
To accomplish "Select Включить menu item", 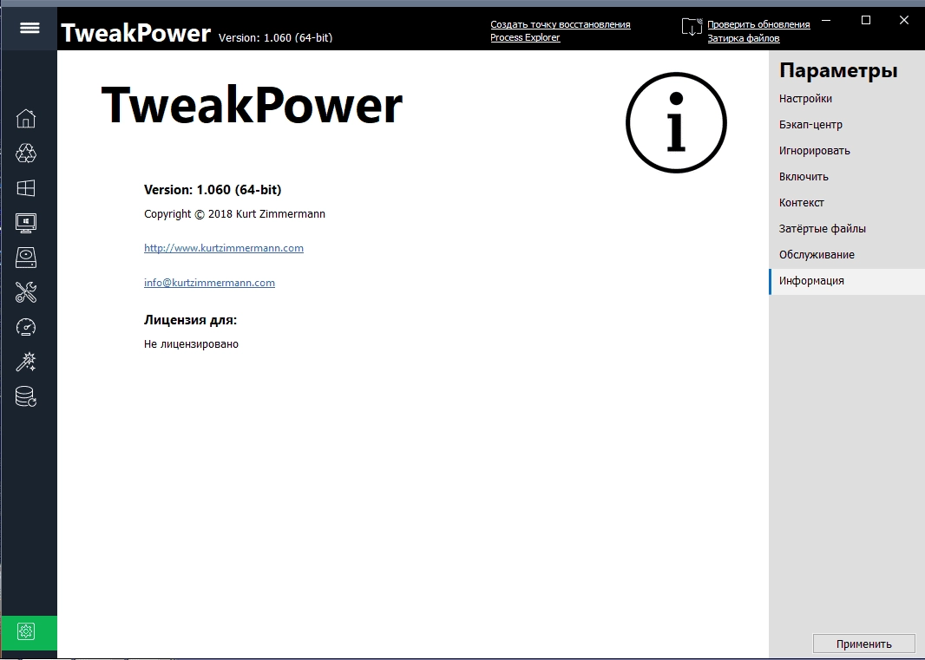I will tap(847, 176).
